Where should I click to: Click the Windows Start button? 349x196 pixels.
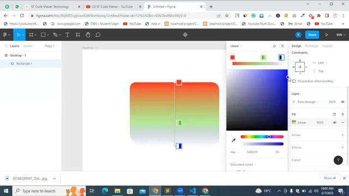click(x=6, y=191)
